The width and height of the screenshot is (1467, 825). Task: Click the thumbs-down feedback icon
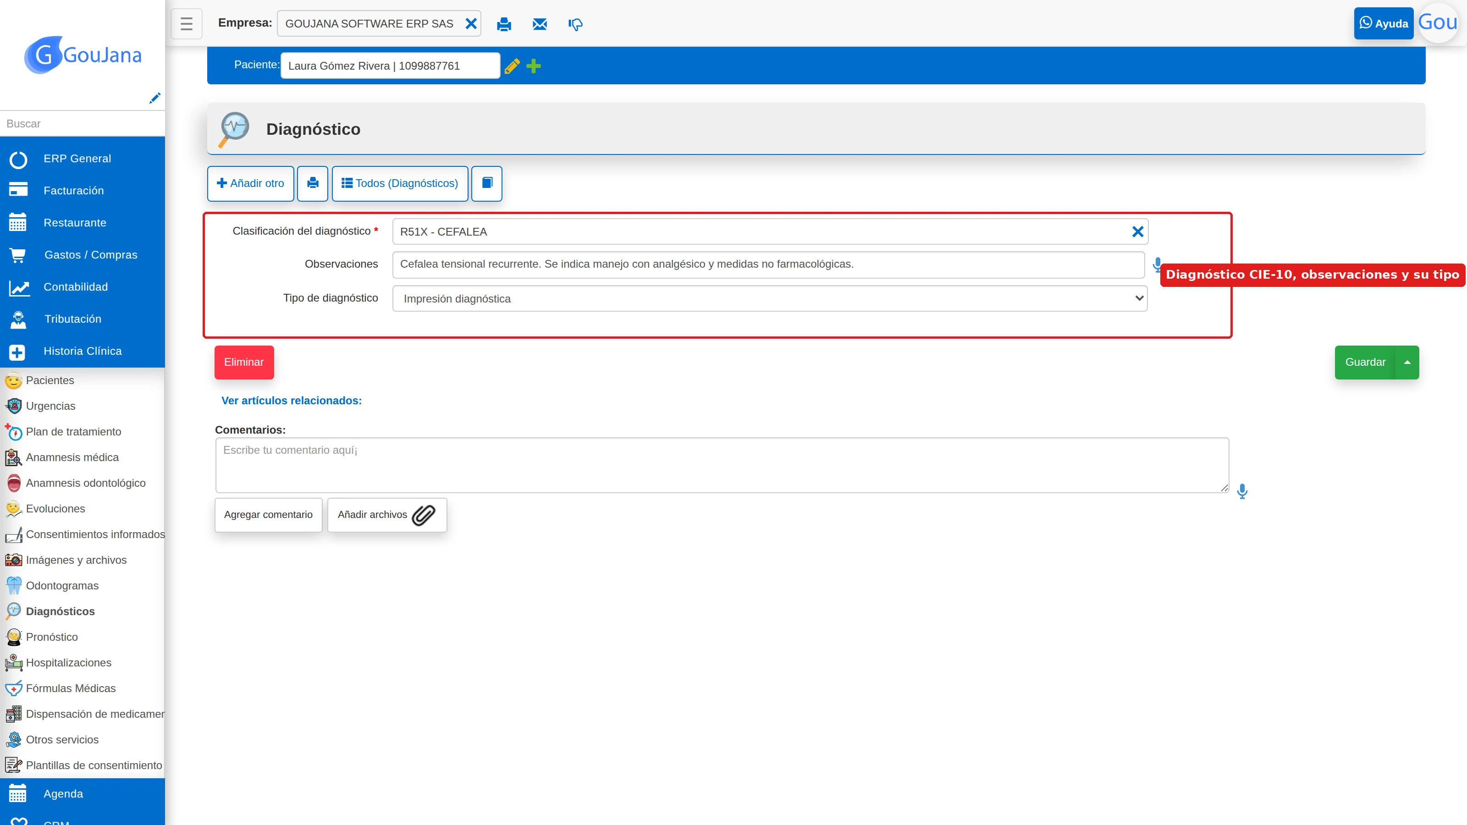tap(575, 24)
